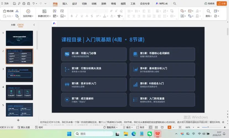Click the Format Painter (格式刷) tool
The image size is (229, 138).
[8, 11]
